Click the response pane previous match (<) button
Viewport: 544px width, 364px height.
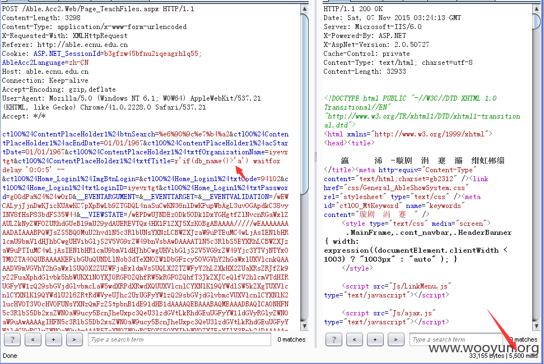coord(355,339)
